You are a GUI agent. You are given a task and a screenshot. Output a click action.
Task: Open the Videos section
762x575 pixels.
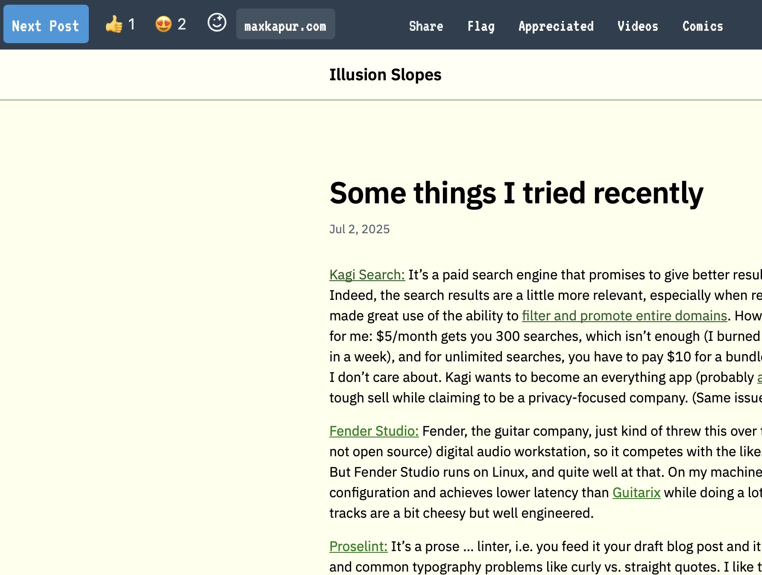pyautogui.click(x=638, y=26)
